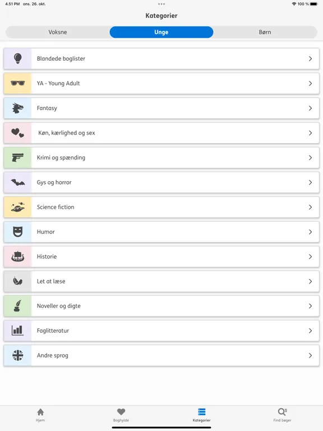
Task: Tap the hearts icon for Køn, kærlighed og sex
Action: tap(18, 133)
